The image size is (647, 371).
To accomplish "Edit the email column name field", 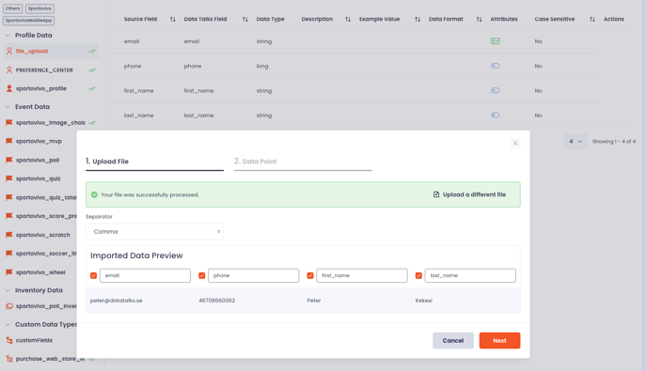I will [145, 275].
